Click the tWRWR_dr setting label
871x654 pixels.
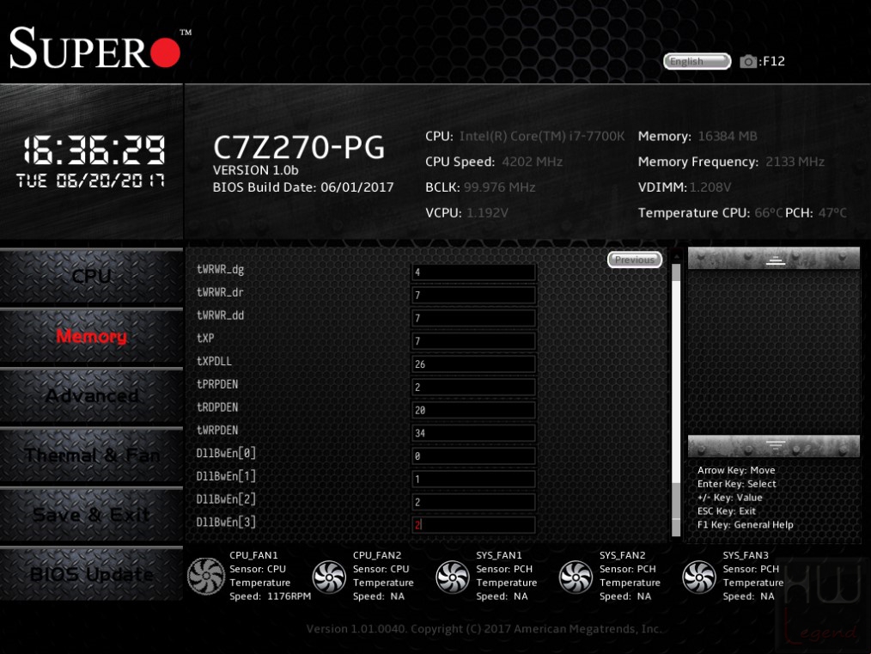(220, 292)
